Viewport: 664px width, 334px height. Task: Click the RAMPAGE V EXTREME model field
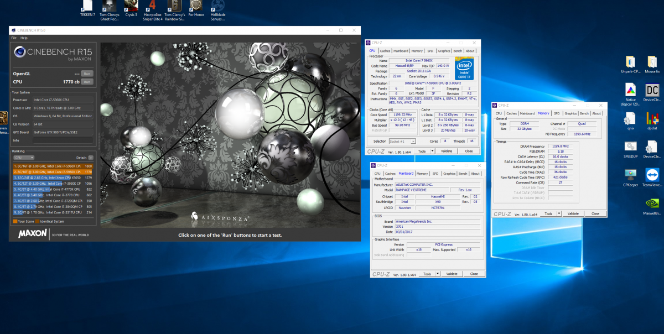(421, 190)
